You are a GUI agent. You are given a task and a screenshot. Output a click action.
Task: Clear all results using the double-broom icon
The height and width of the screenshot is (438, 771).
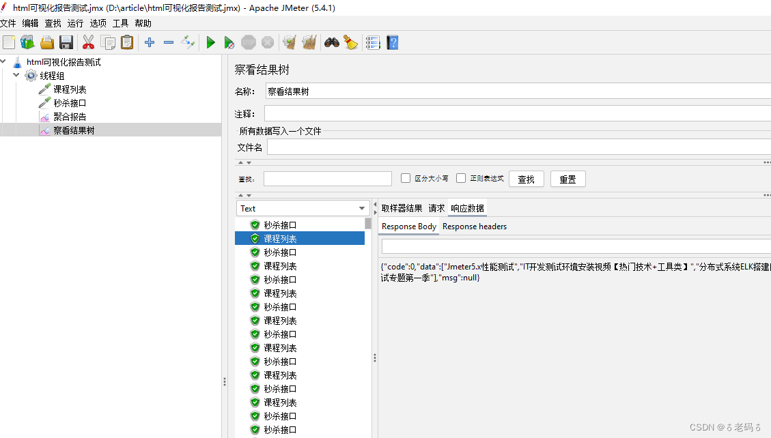pos(309,42)
